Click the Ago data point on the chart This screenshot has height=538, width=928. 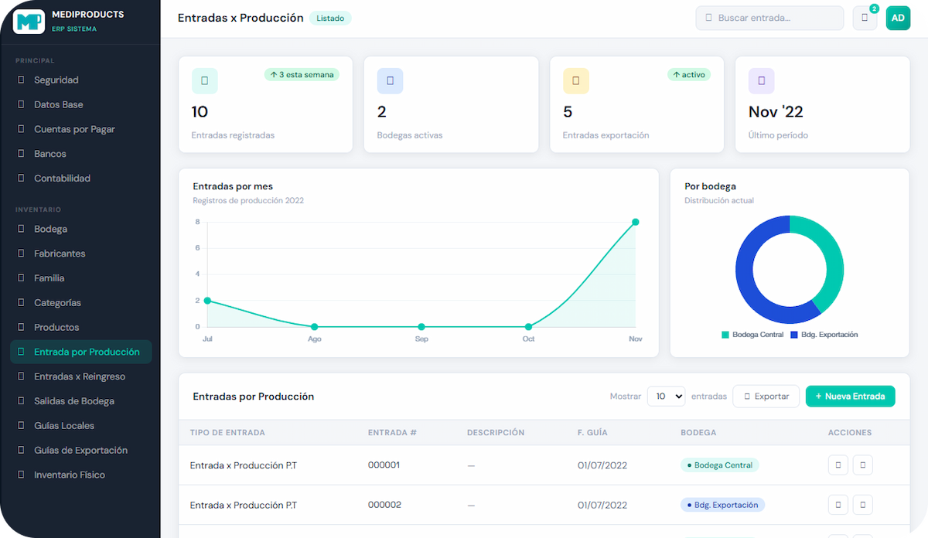tap(315, 327)
